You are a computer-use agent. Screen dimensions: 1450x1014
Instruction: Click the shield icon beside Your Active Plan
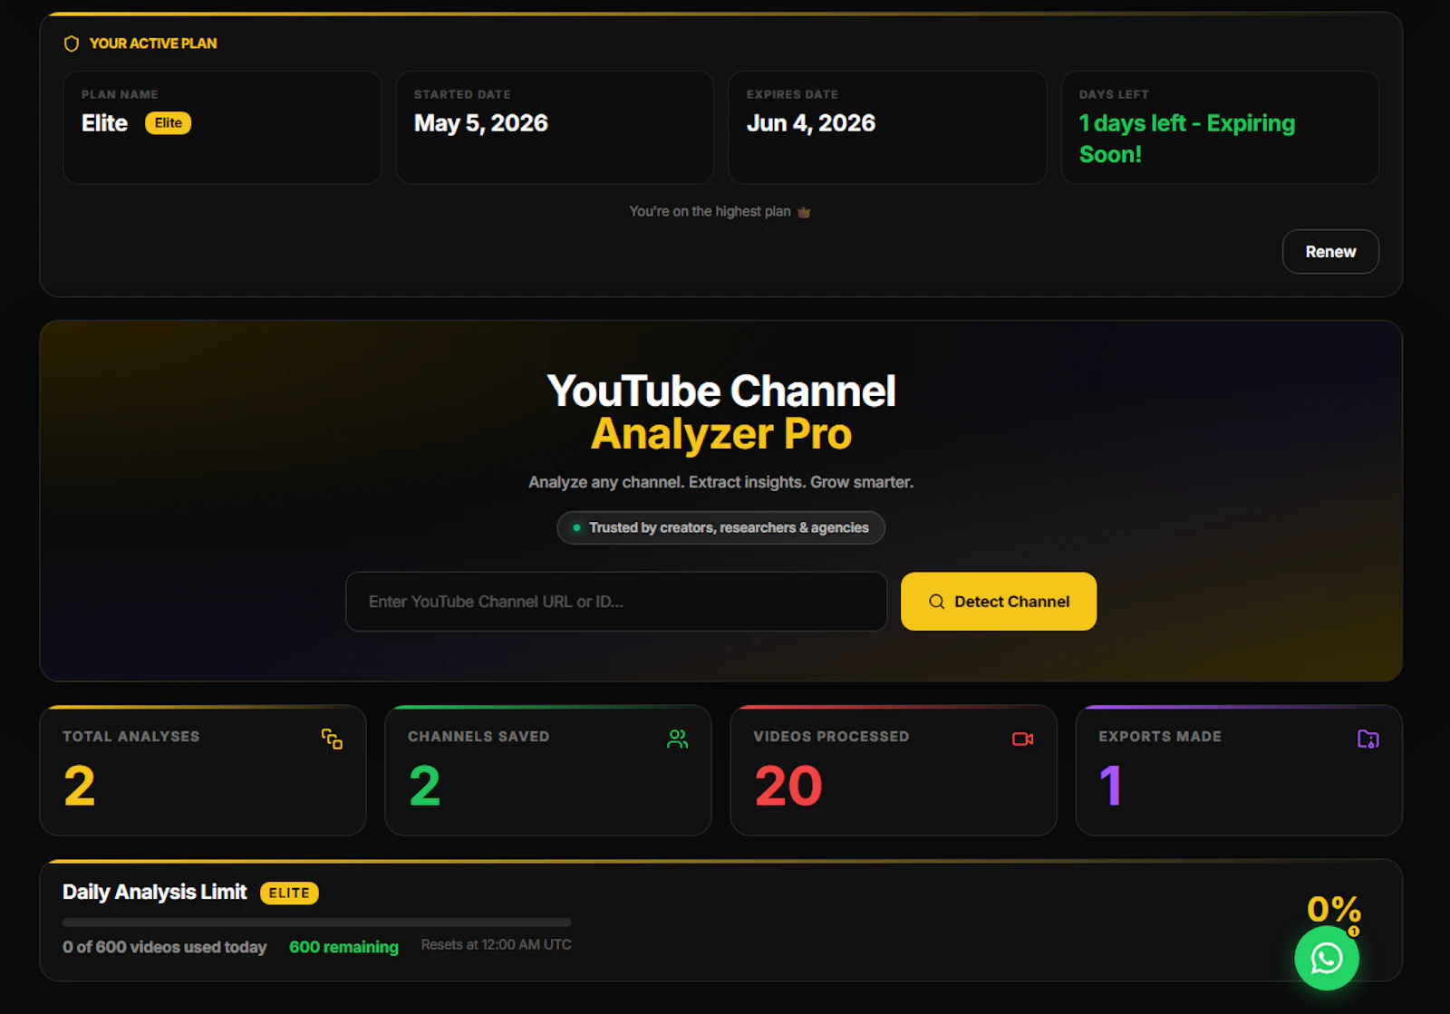point(72,43)
